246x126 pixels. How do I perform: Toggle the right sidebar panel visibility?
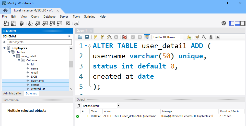coord(243,23)
